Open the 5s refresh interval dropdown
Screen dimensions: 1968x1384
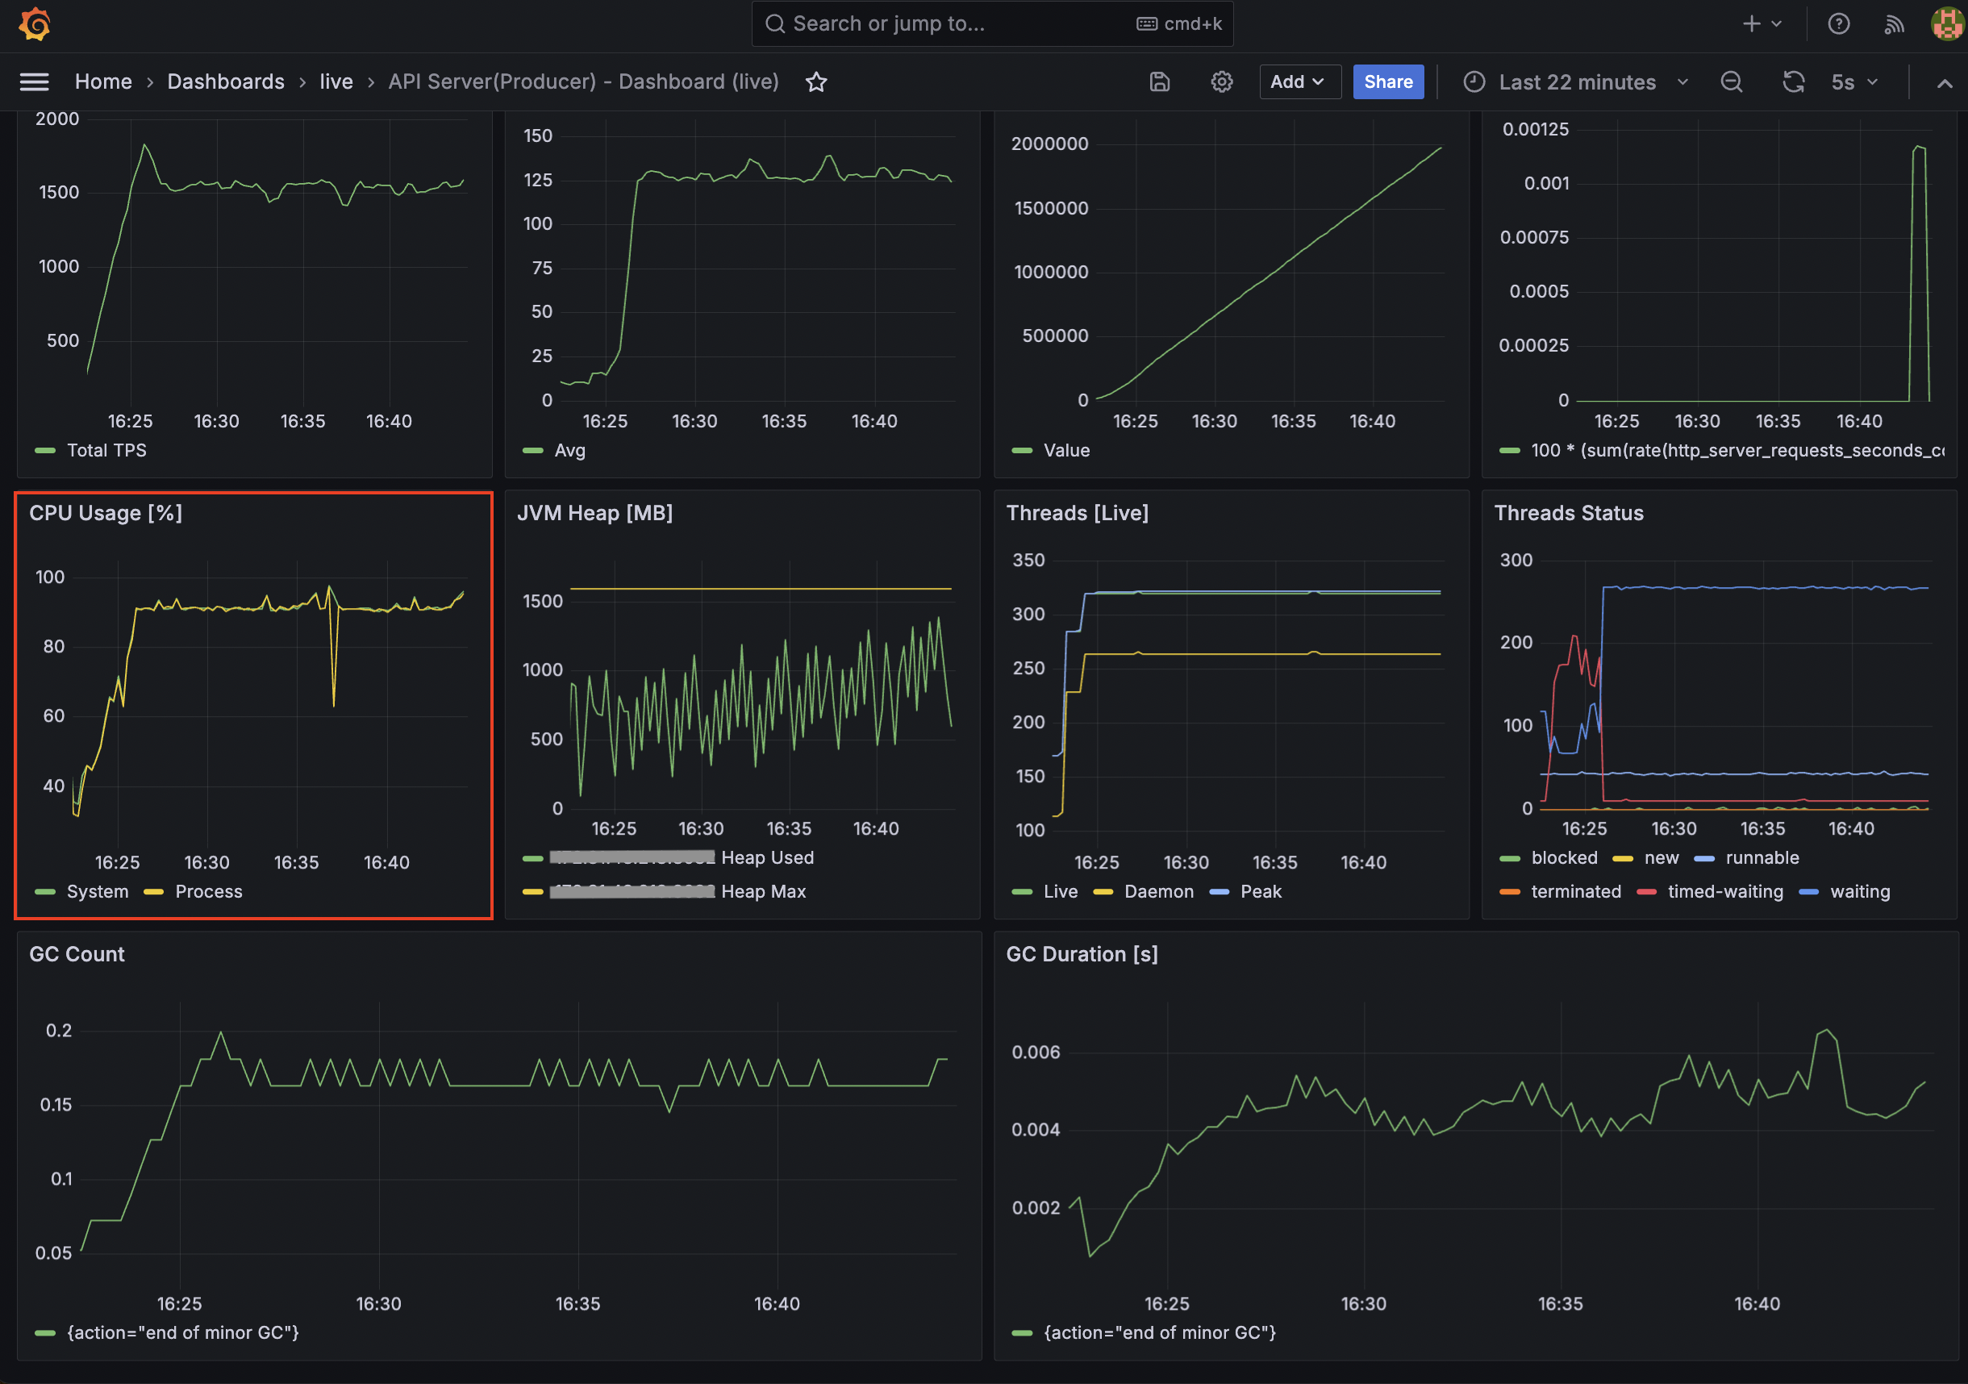pyautogui.click(x=1854, y=82)
